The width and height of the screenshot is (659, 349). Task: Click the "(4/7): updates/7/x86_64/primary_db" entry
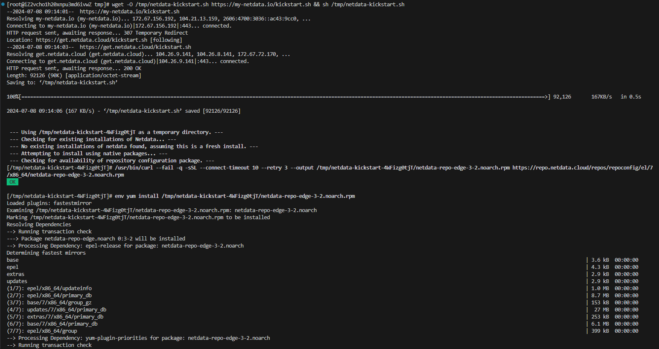click(x=56, y=310)
